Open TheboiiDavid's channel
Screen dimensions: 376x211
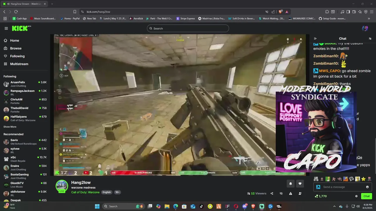coord(25,110)
